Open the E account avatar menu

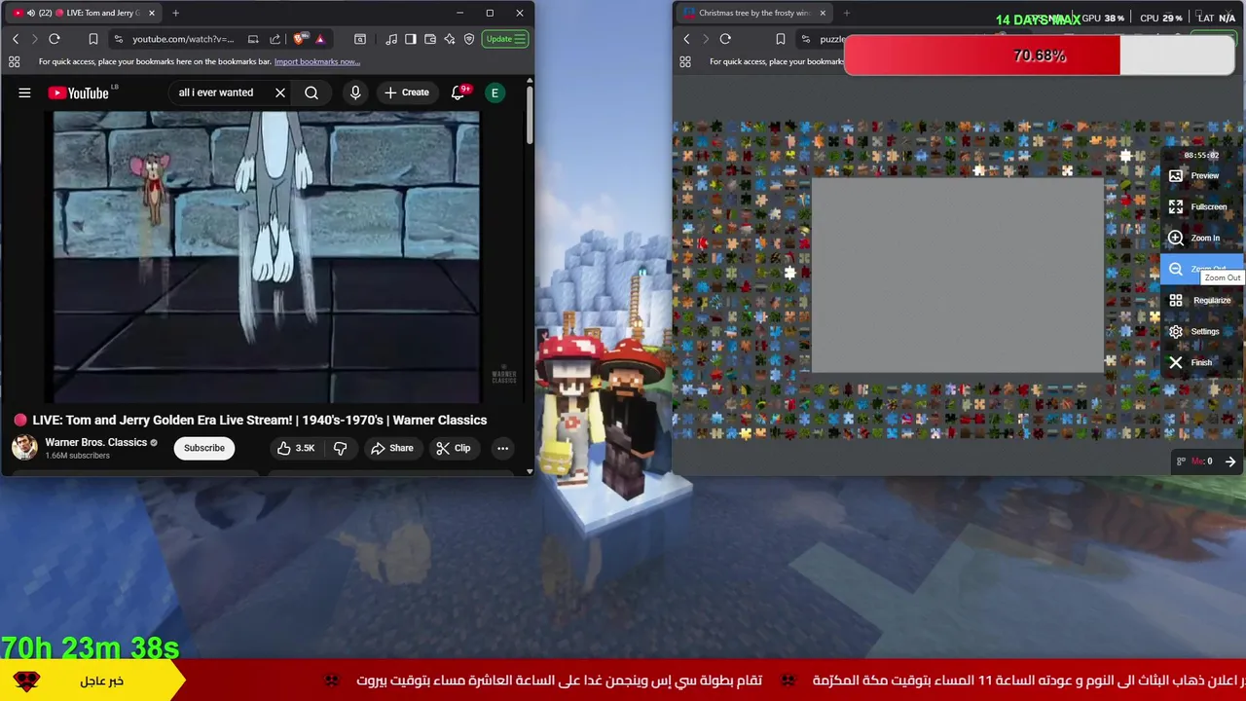tap(495, 92)
